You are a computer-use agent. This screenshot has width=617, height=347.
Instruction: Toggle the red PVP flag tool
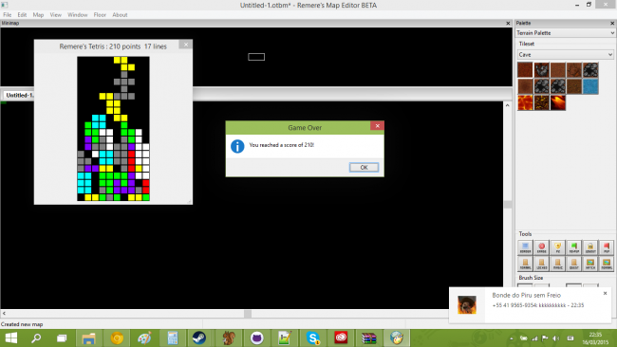[607, 247]
